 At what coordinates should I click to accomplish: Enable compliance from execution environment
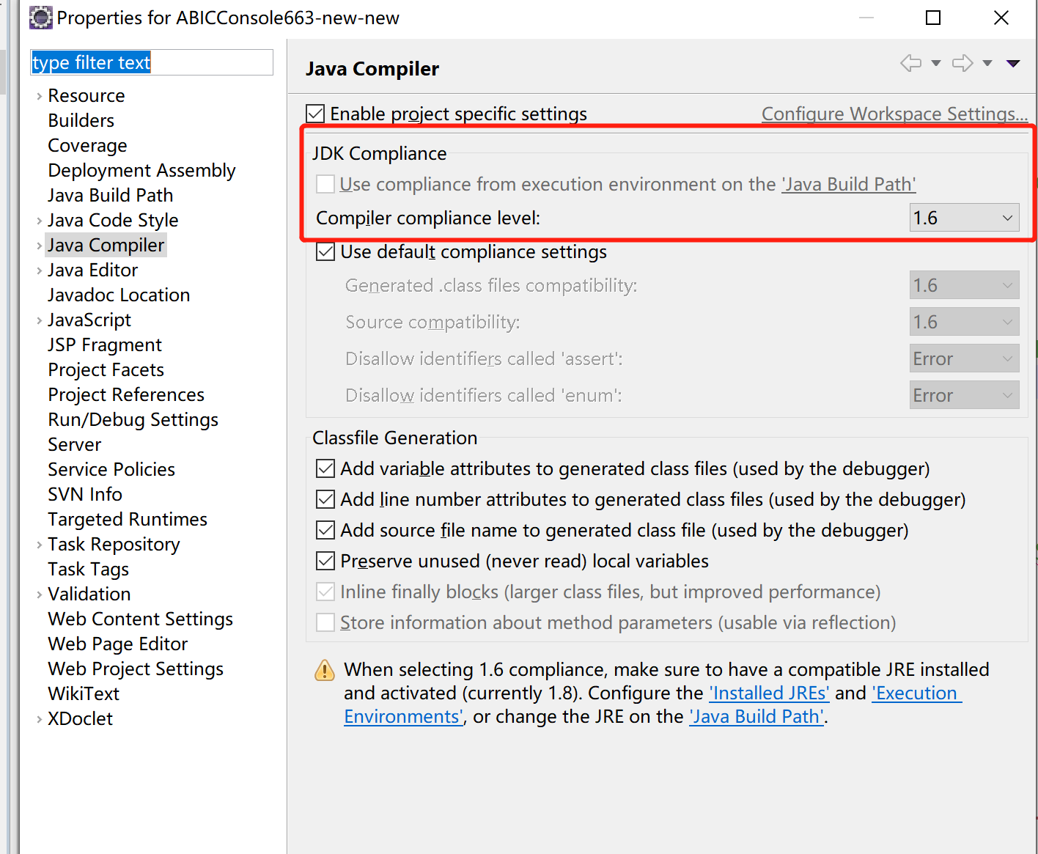[x=325, y=184]
